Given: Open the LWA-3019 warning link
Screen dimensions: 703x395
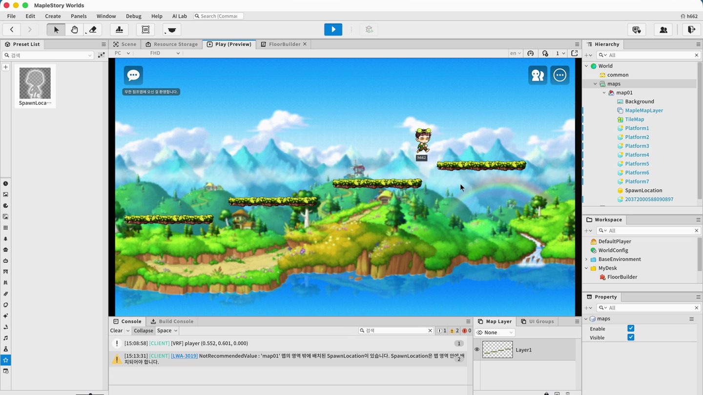Looking at the screenshot, I should tap(184, 356).
